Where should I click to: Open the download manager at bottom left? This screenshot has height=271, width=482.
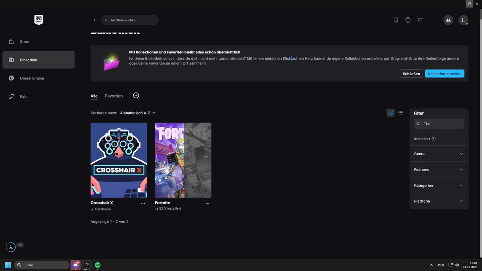tap(10, 246)
